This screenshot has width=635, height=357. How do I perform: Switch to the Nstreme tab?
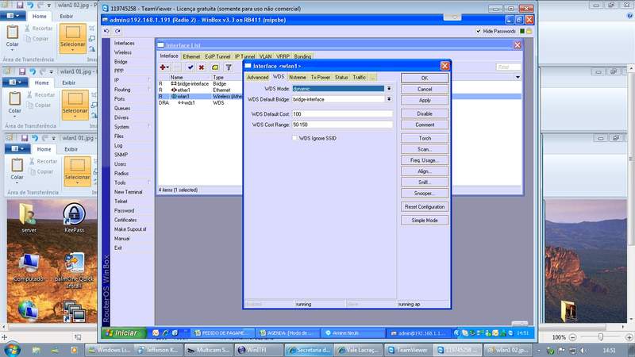coord(297,77)
